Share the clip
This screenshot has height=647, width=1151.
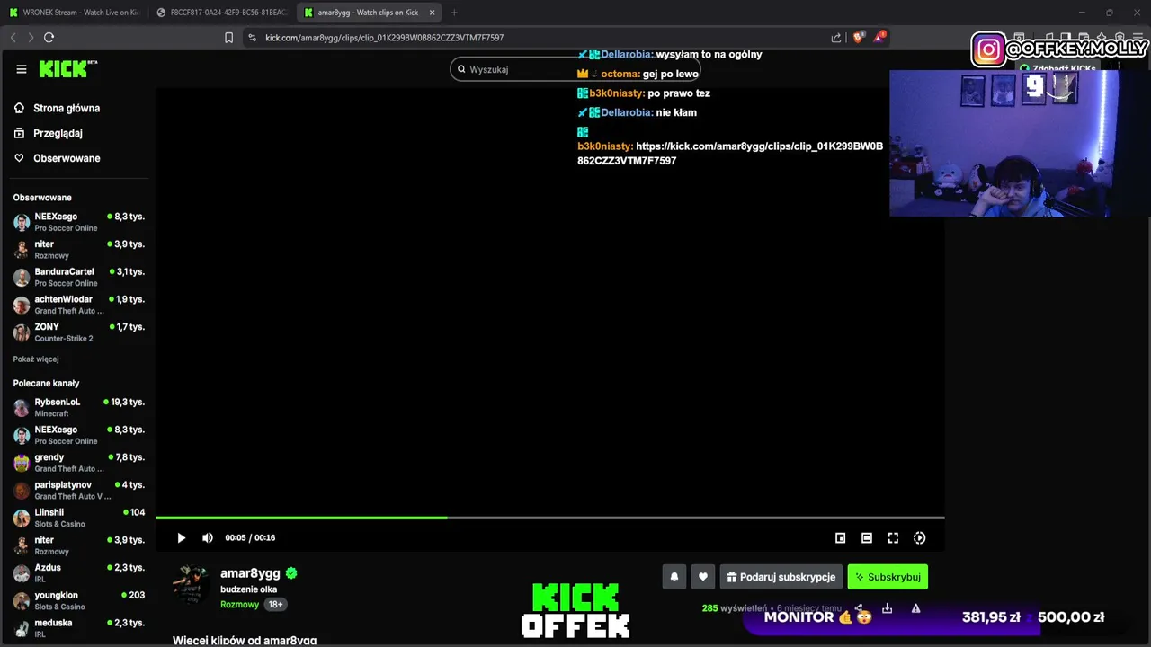pos(859,608)
